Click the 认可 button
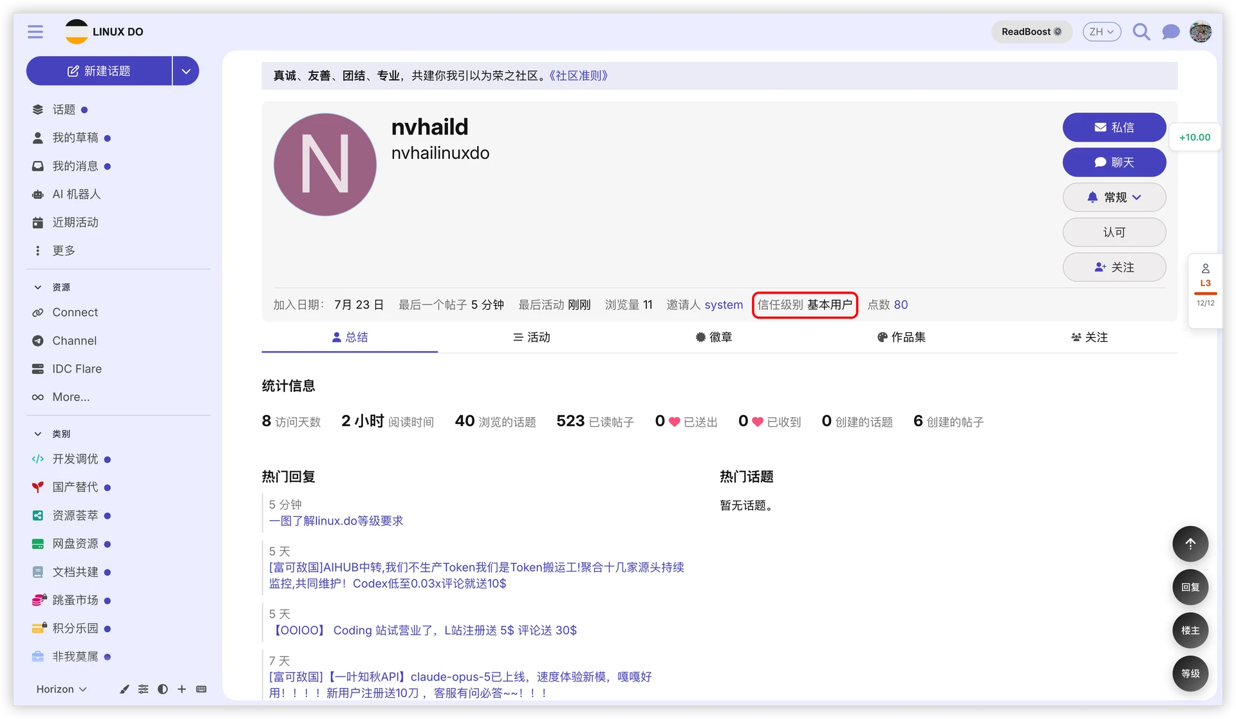Viewport: 1236px width, 719px height. 1114,232
